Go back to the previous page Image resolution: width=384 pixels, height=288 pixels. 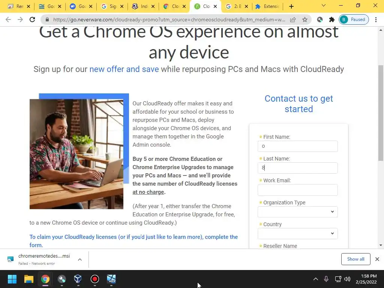(8, 19)
